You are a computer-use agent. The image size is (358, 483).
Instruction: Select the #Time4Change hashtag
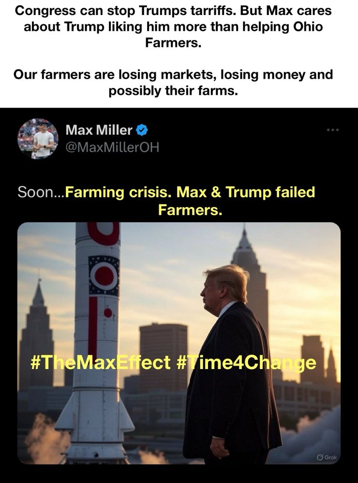pos(246,363)
